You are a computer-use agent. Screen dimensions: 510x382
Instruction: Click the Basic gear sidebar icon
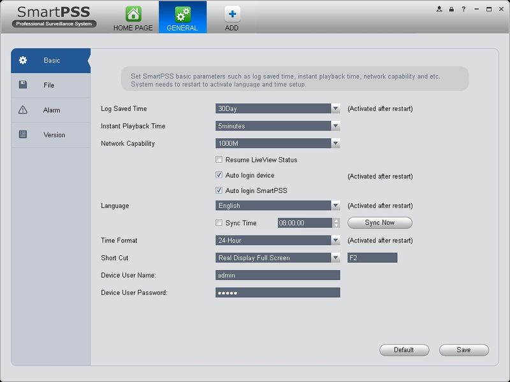(x=23, y=60)
